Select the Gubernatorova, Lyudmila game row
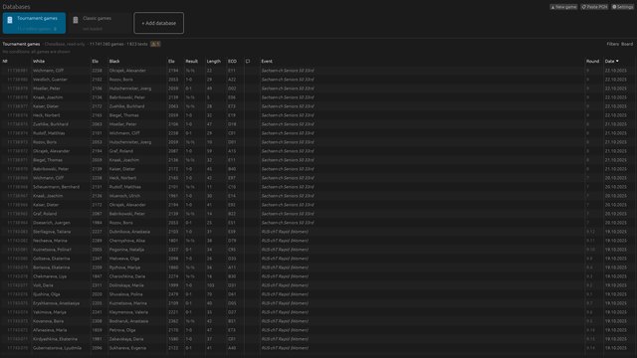This screenshot has height=358, width=637. [318, 348]
